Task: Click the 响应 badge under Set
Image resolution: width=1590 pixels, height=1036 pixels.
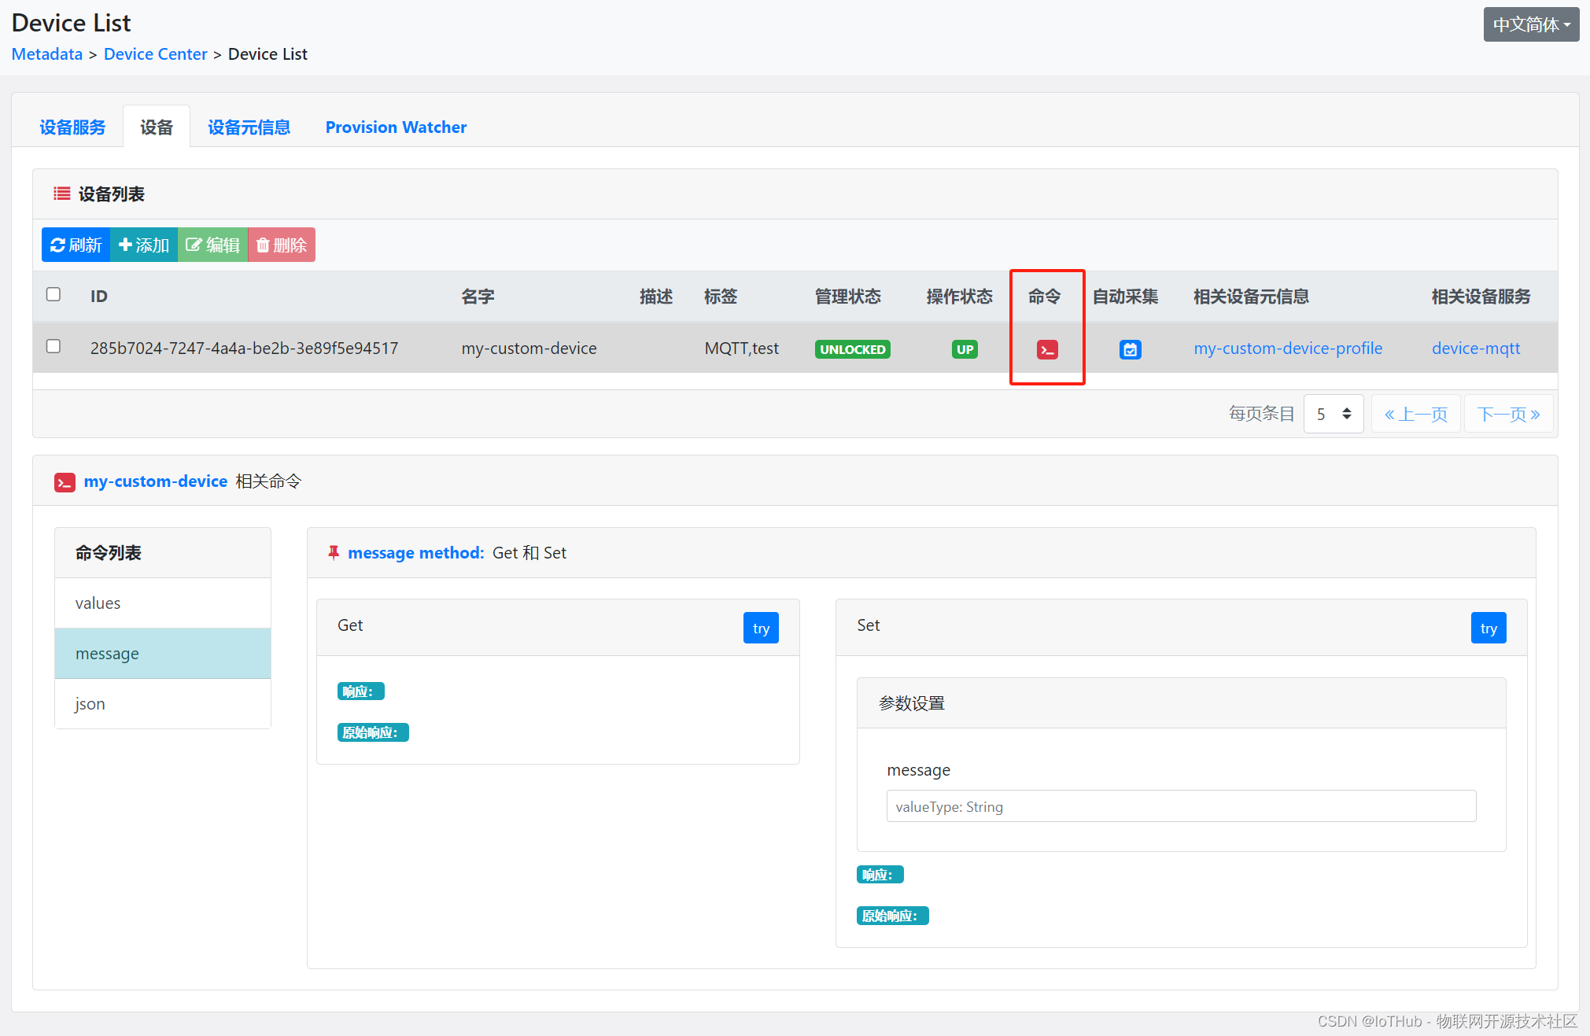Action: [880, 875]
